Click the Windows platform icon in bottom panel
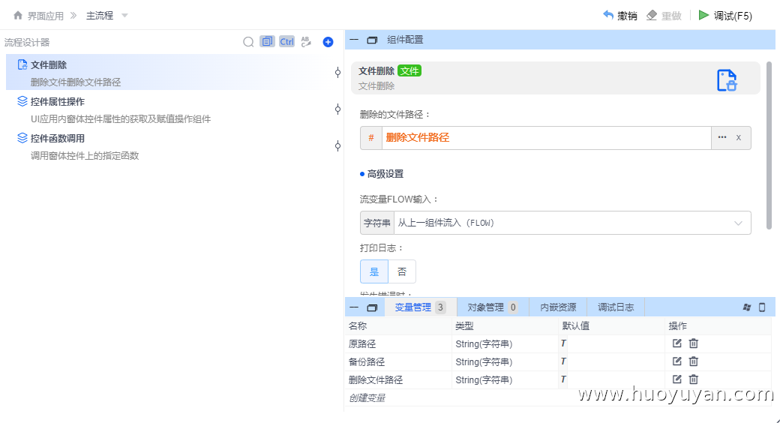 coord(747,307)
